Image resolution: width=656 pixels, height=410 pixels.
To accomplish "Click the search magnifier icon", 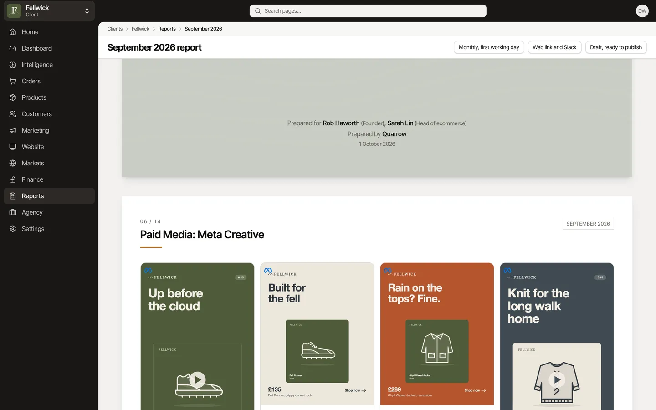I will [x=258, y=11].
